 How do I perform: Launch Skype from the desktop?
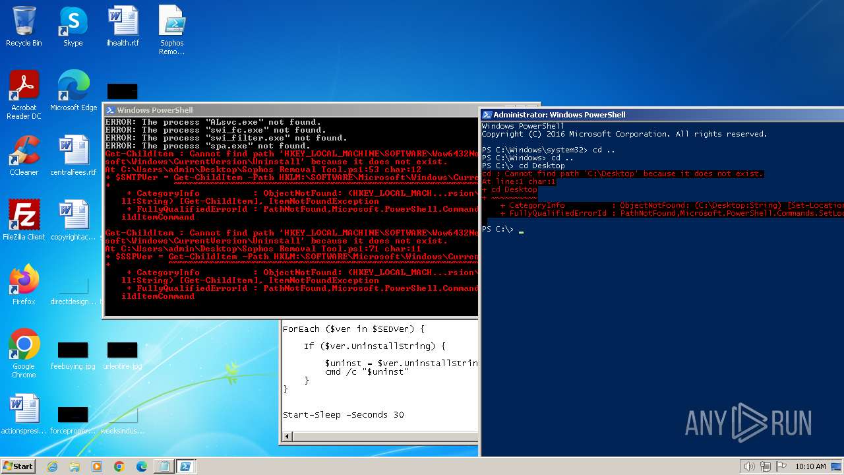(73, 26)
